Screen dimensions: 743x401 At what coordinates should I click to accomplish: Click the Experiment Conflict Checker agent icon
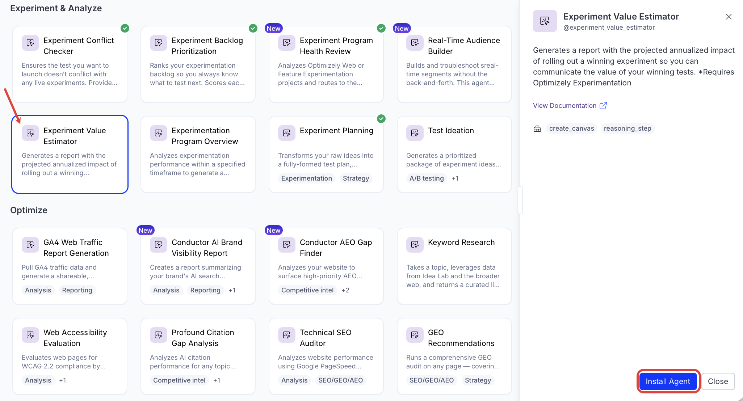coord(30,43)
